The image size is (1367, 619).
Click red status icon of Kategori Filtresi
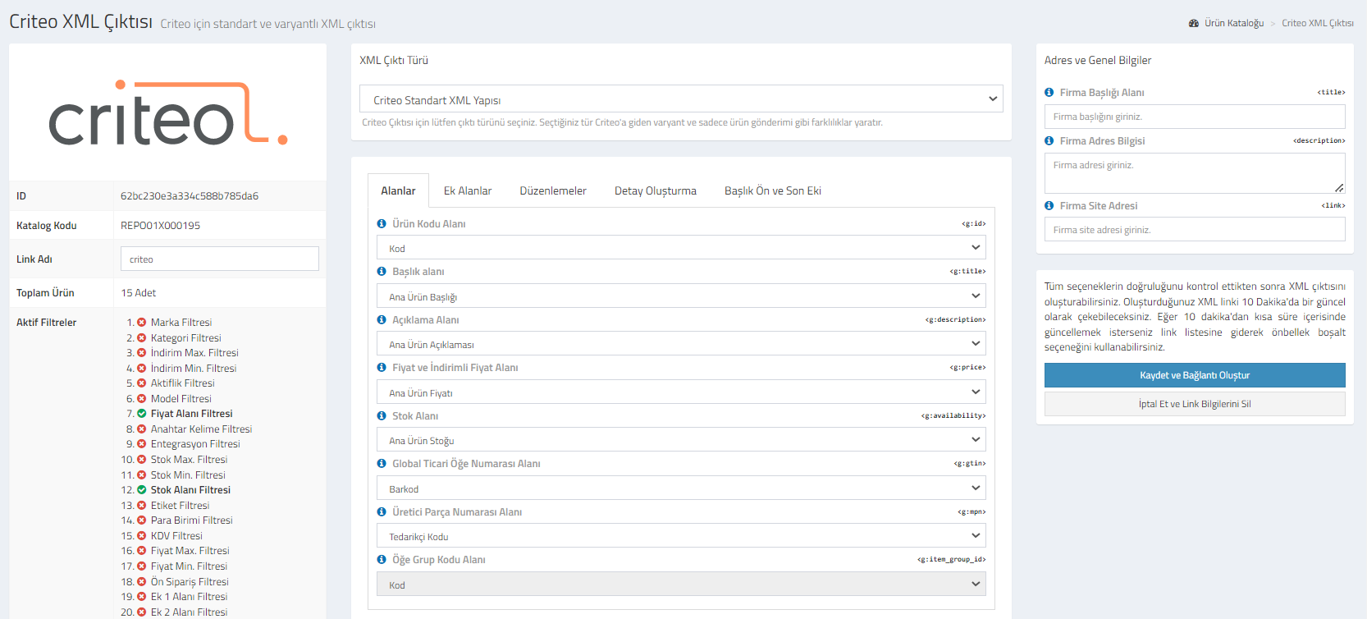pyautogui.click(x=142, y=337)
